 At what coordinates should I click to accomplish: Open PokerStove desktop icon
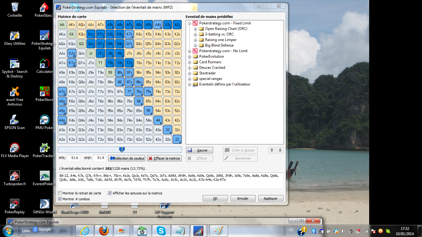(x=45, y=94)
